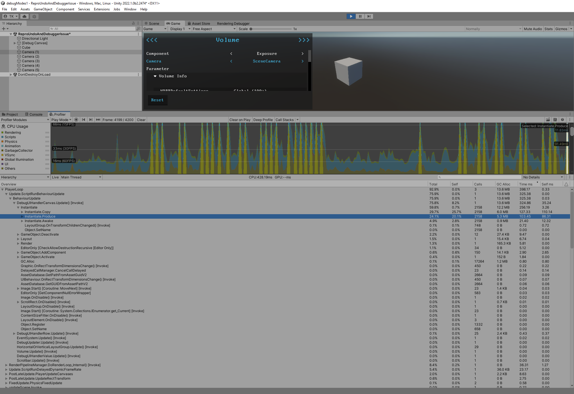Click the Game view Scale slider handle

[251, 29]
